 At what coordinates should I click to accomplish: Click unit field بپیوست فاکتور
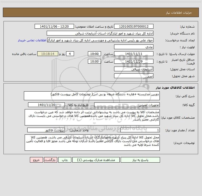click(46, 130)
